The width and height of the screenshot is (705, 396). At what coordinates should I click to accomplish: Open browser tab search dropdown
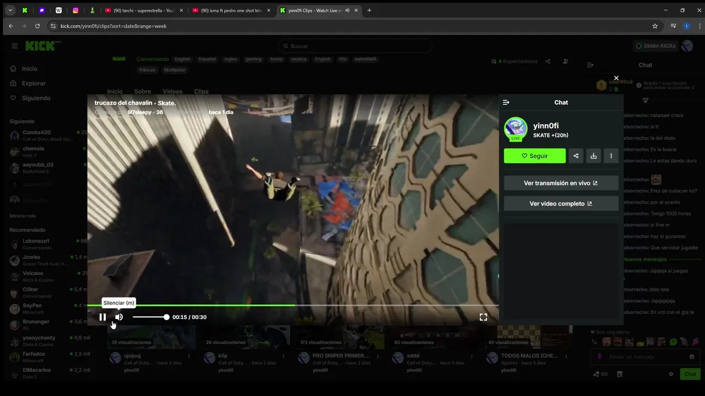click(x=10, y=10)
